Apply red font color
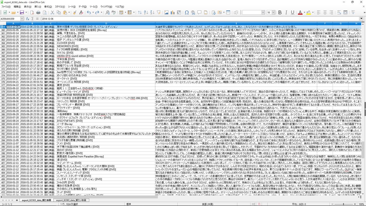366x206 pixels. (300, 13)
